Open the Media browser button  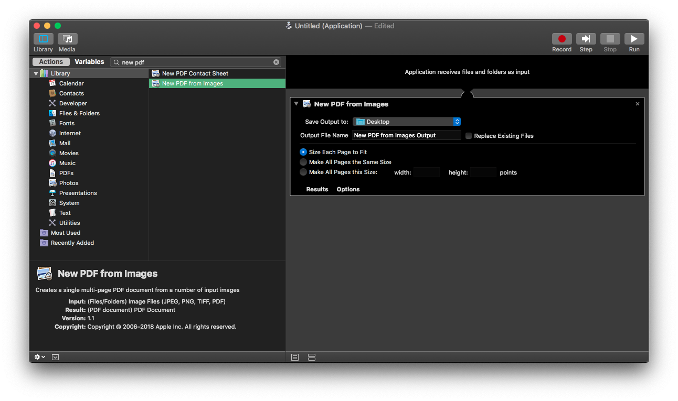[67, 39]
